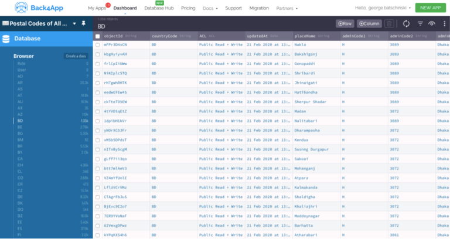Click the trash delete icon
Screen dimensions: 450x239
coord(389,23)
